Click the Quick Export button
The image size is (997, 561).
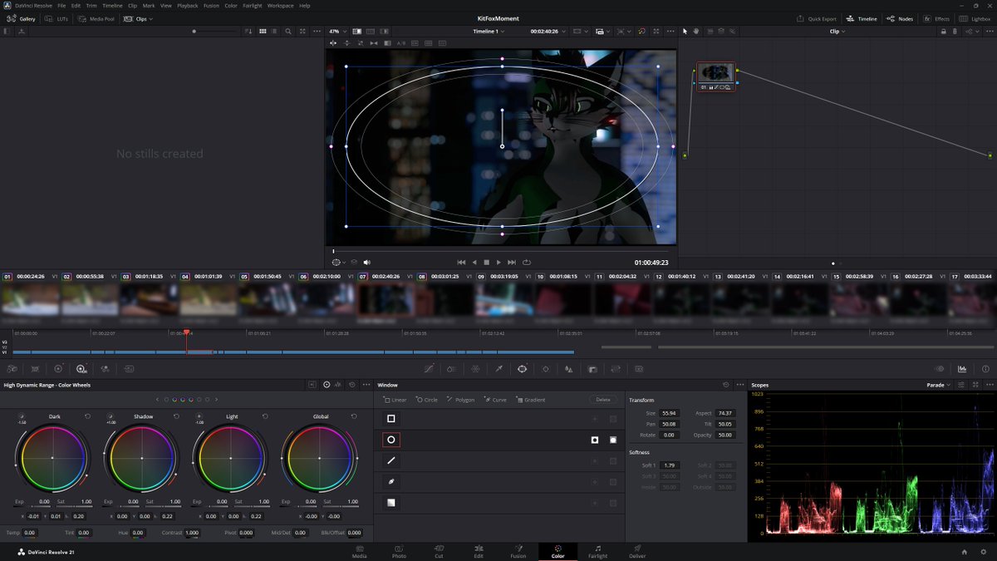pos(817,18)
